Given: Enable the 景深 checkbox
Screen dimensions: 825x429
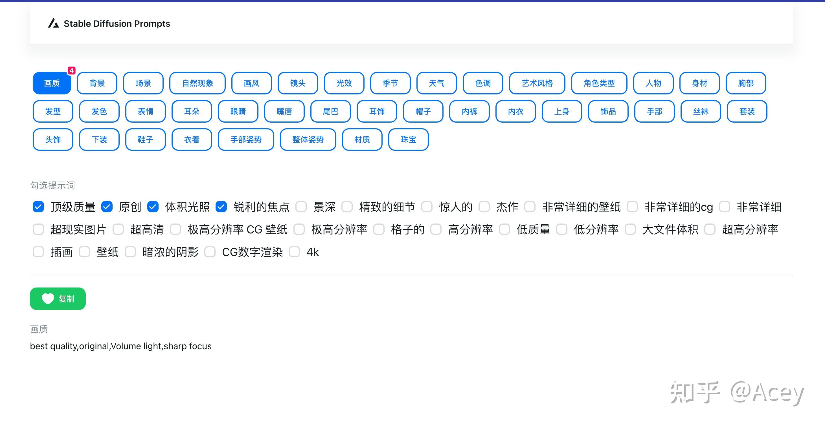Looking at the screenshot, I should point(301,207).
